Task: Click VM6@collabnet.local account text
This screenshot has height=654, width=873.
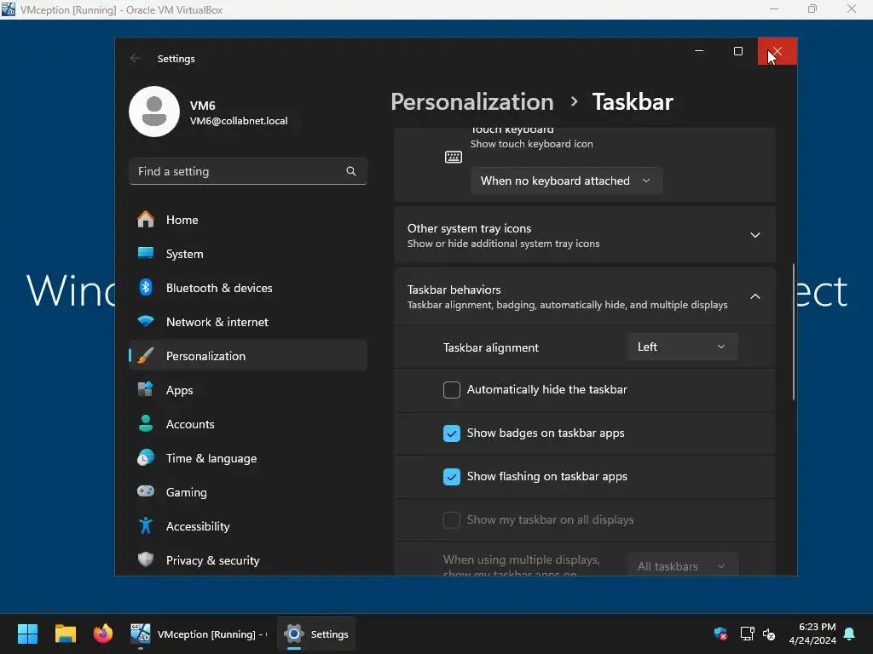Action: tap(239, 121)
